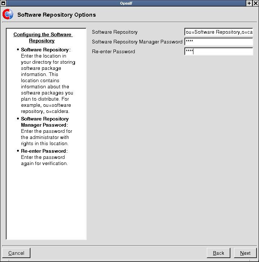
Task: Click the maximize plus icon in title bar
Action: coord(249,3)
